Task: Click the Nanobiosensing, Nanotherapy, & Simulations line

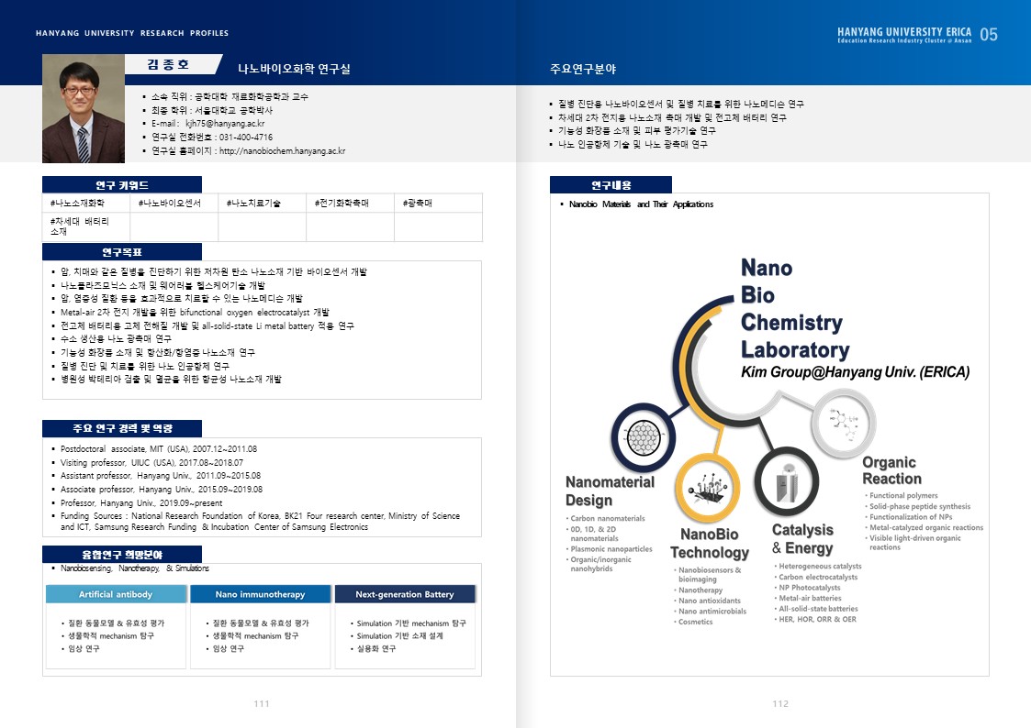Action: 135,568
